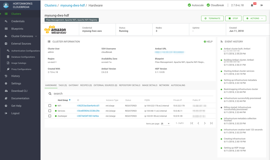Click the Stop button

point(233,18)
